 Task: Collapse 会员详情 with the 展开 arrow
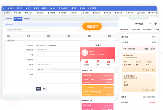(154, 42)
